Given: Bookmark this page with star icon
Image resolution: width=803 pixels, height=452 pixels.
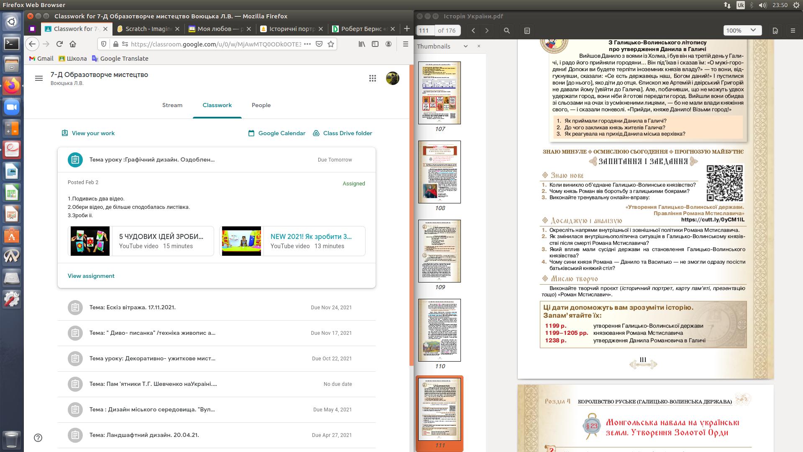Looking at the screenshot, I should [x=331, y=44].
